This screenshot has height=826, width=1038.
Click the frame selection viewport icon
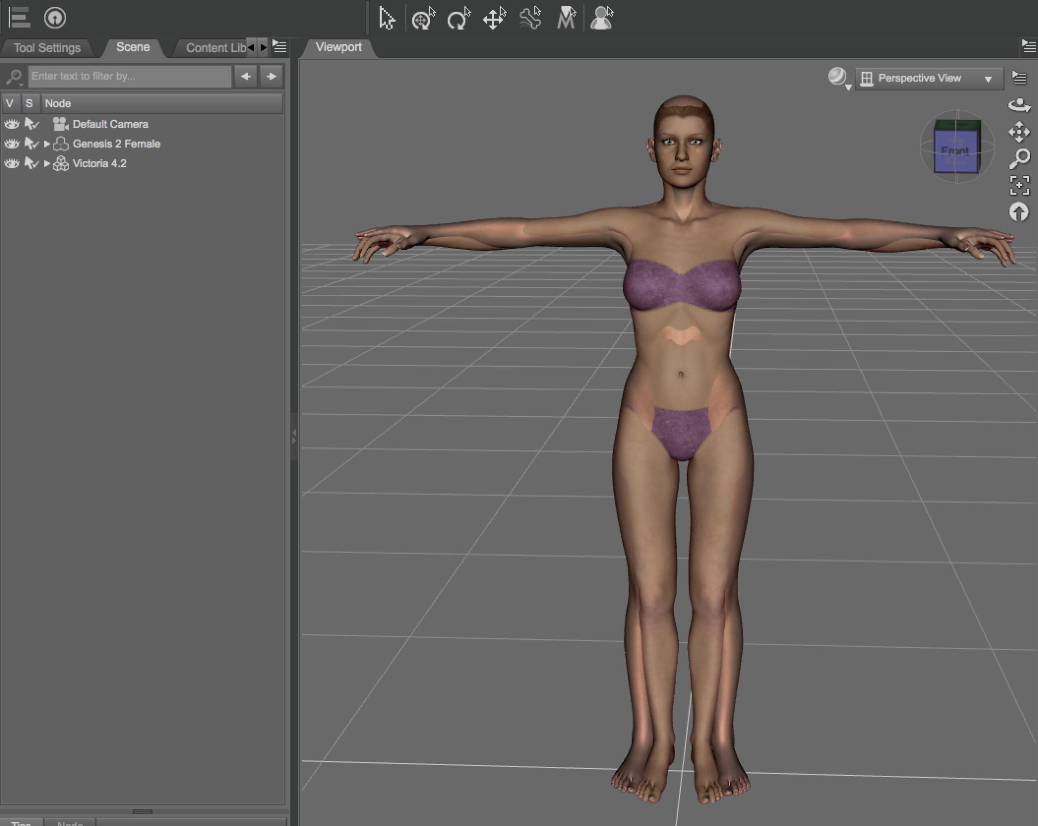click(1019, 185)
